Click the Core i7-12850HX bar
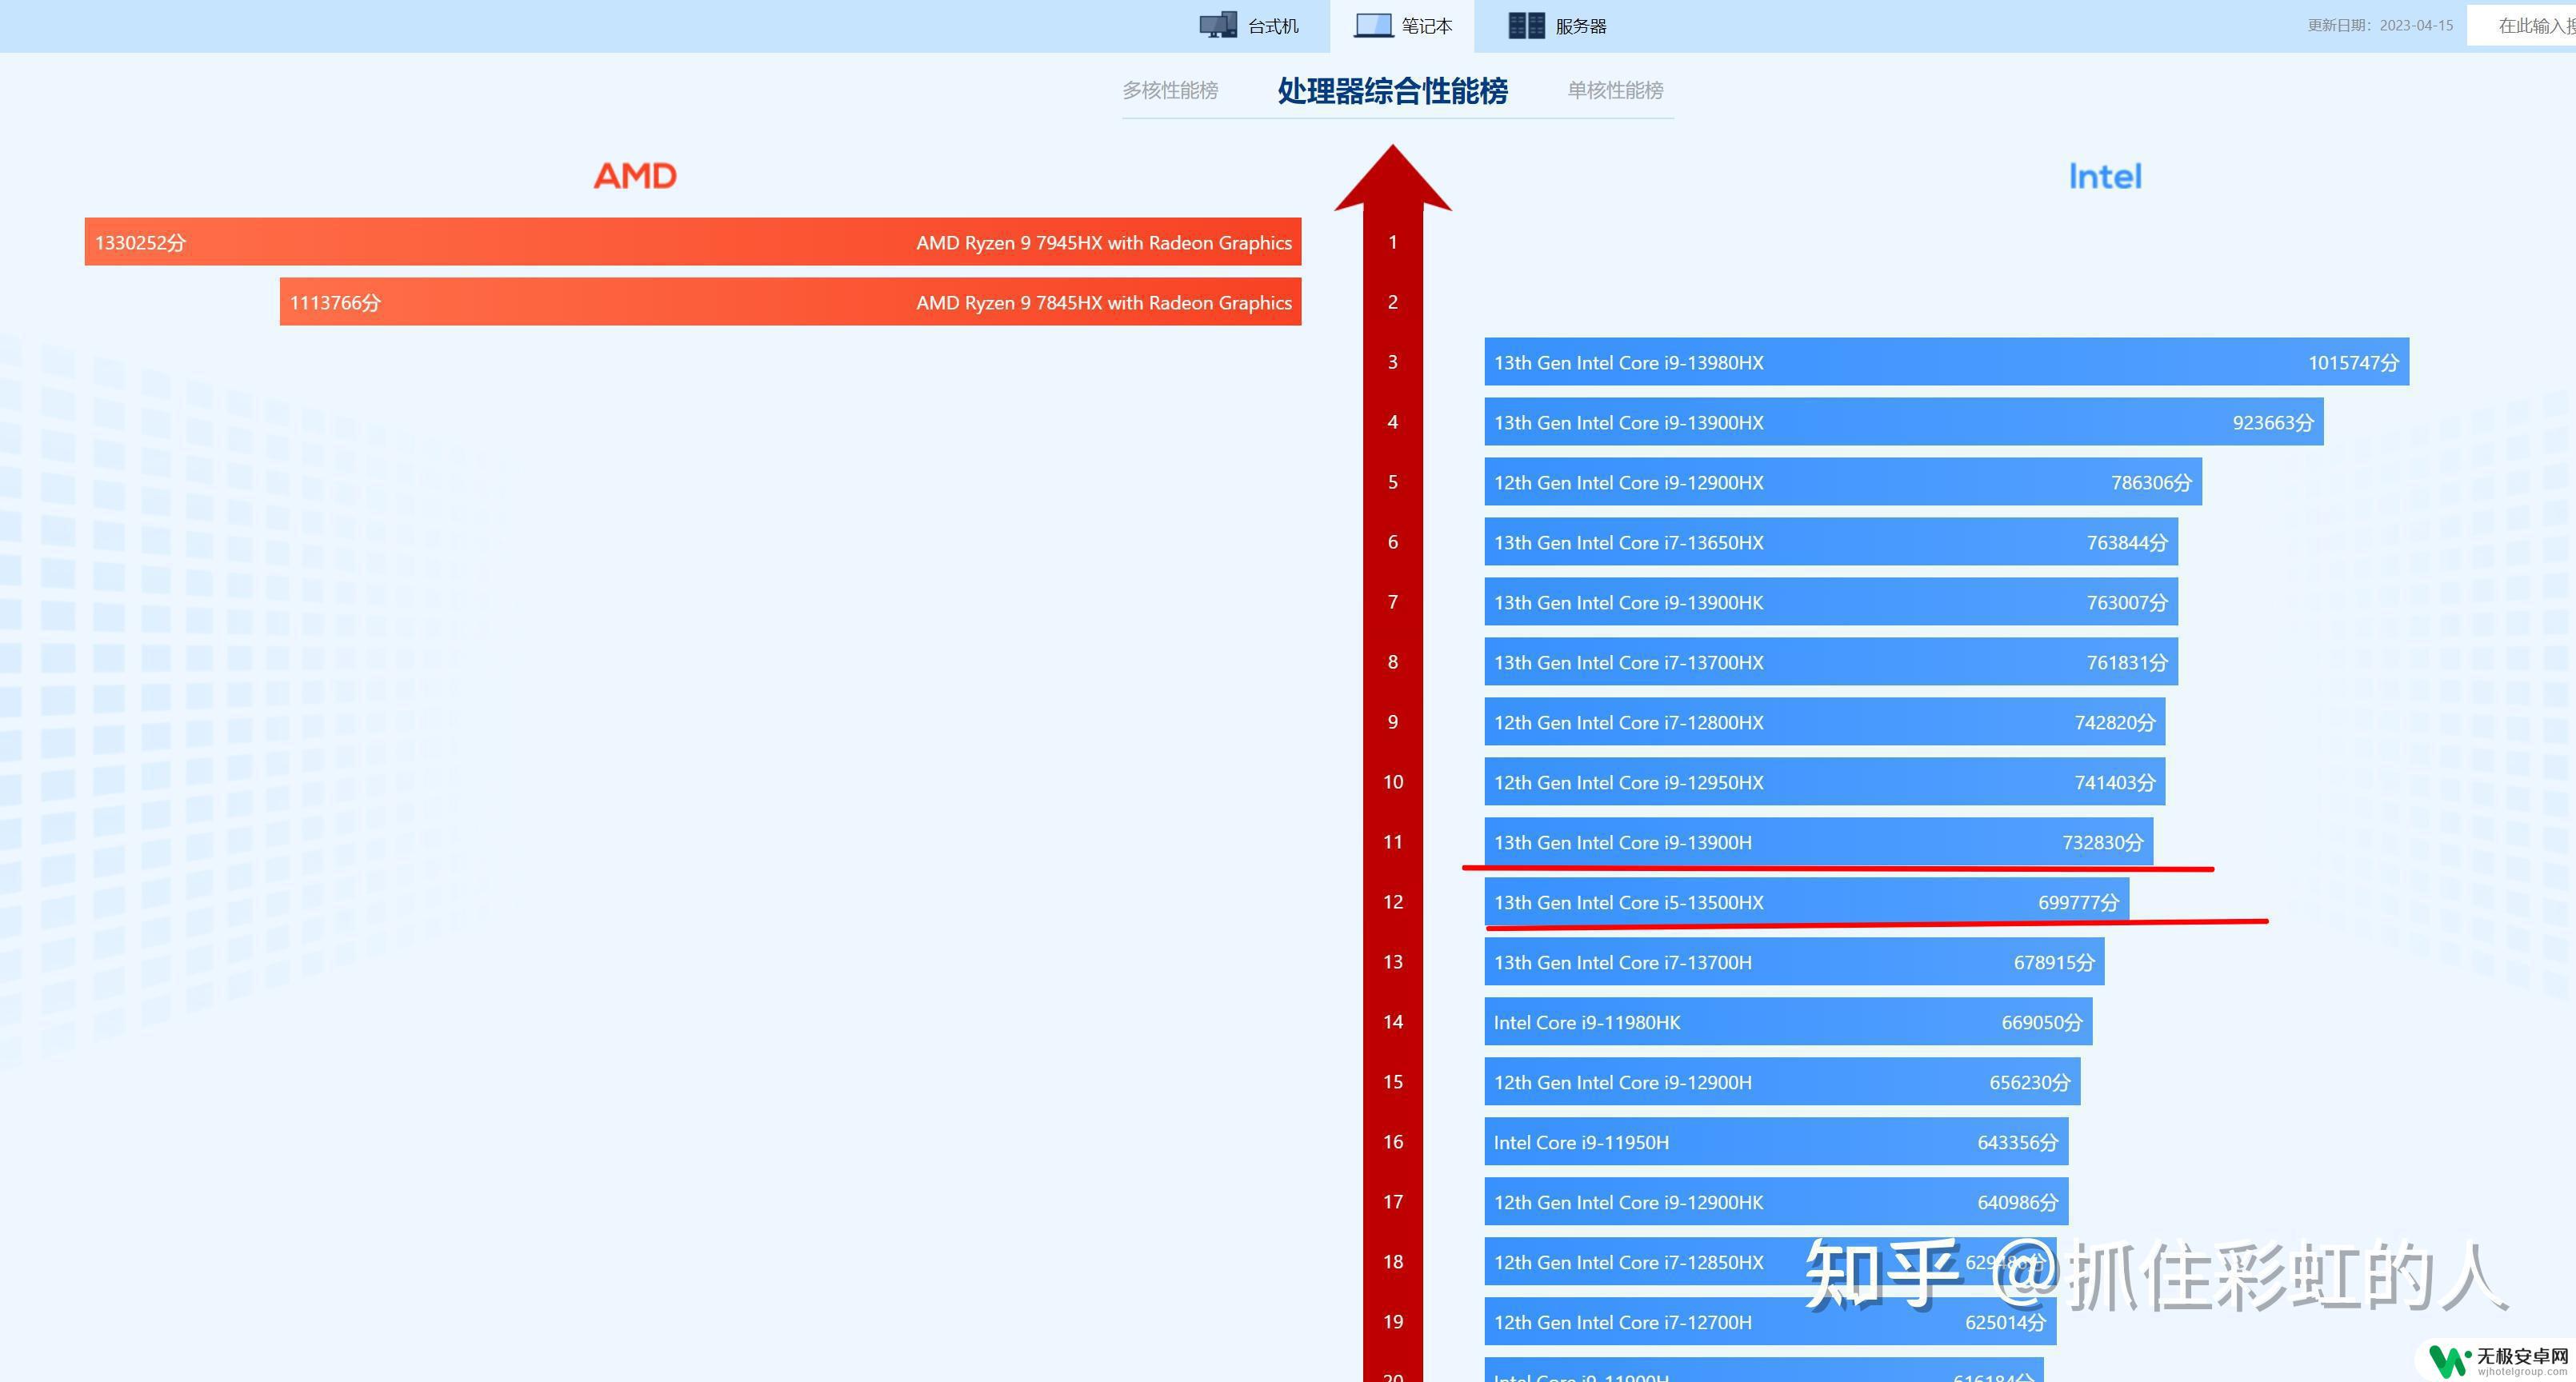 click(x=1771, y=1262)
